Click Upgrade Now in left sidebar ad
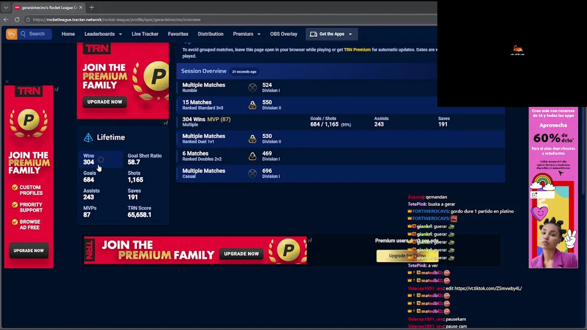This screenshot has width=587, height=330. (x=28, y=251)
